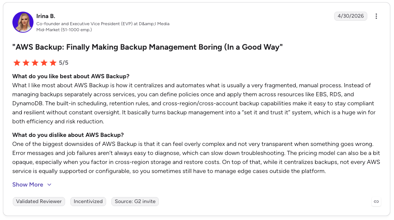
Task: Click the second rating star
Action: coord(26,62)
